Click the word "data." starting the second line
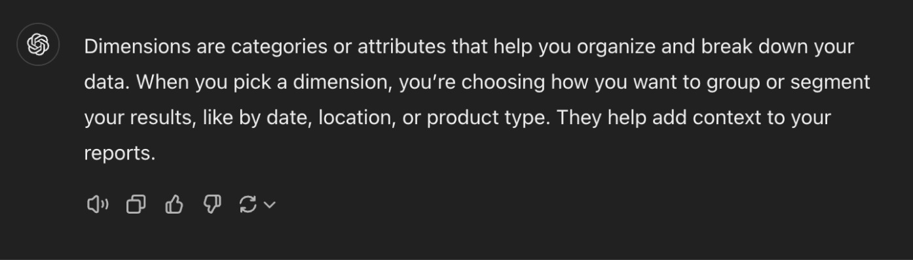 coord(107,83)
